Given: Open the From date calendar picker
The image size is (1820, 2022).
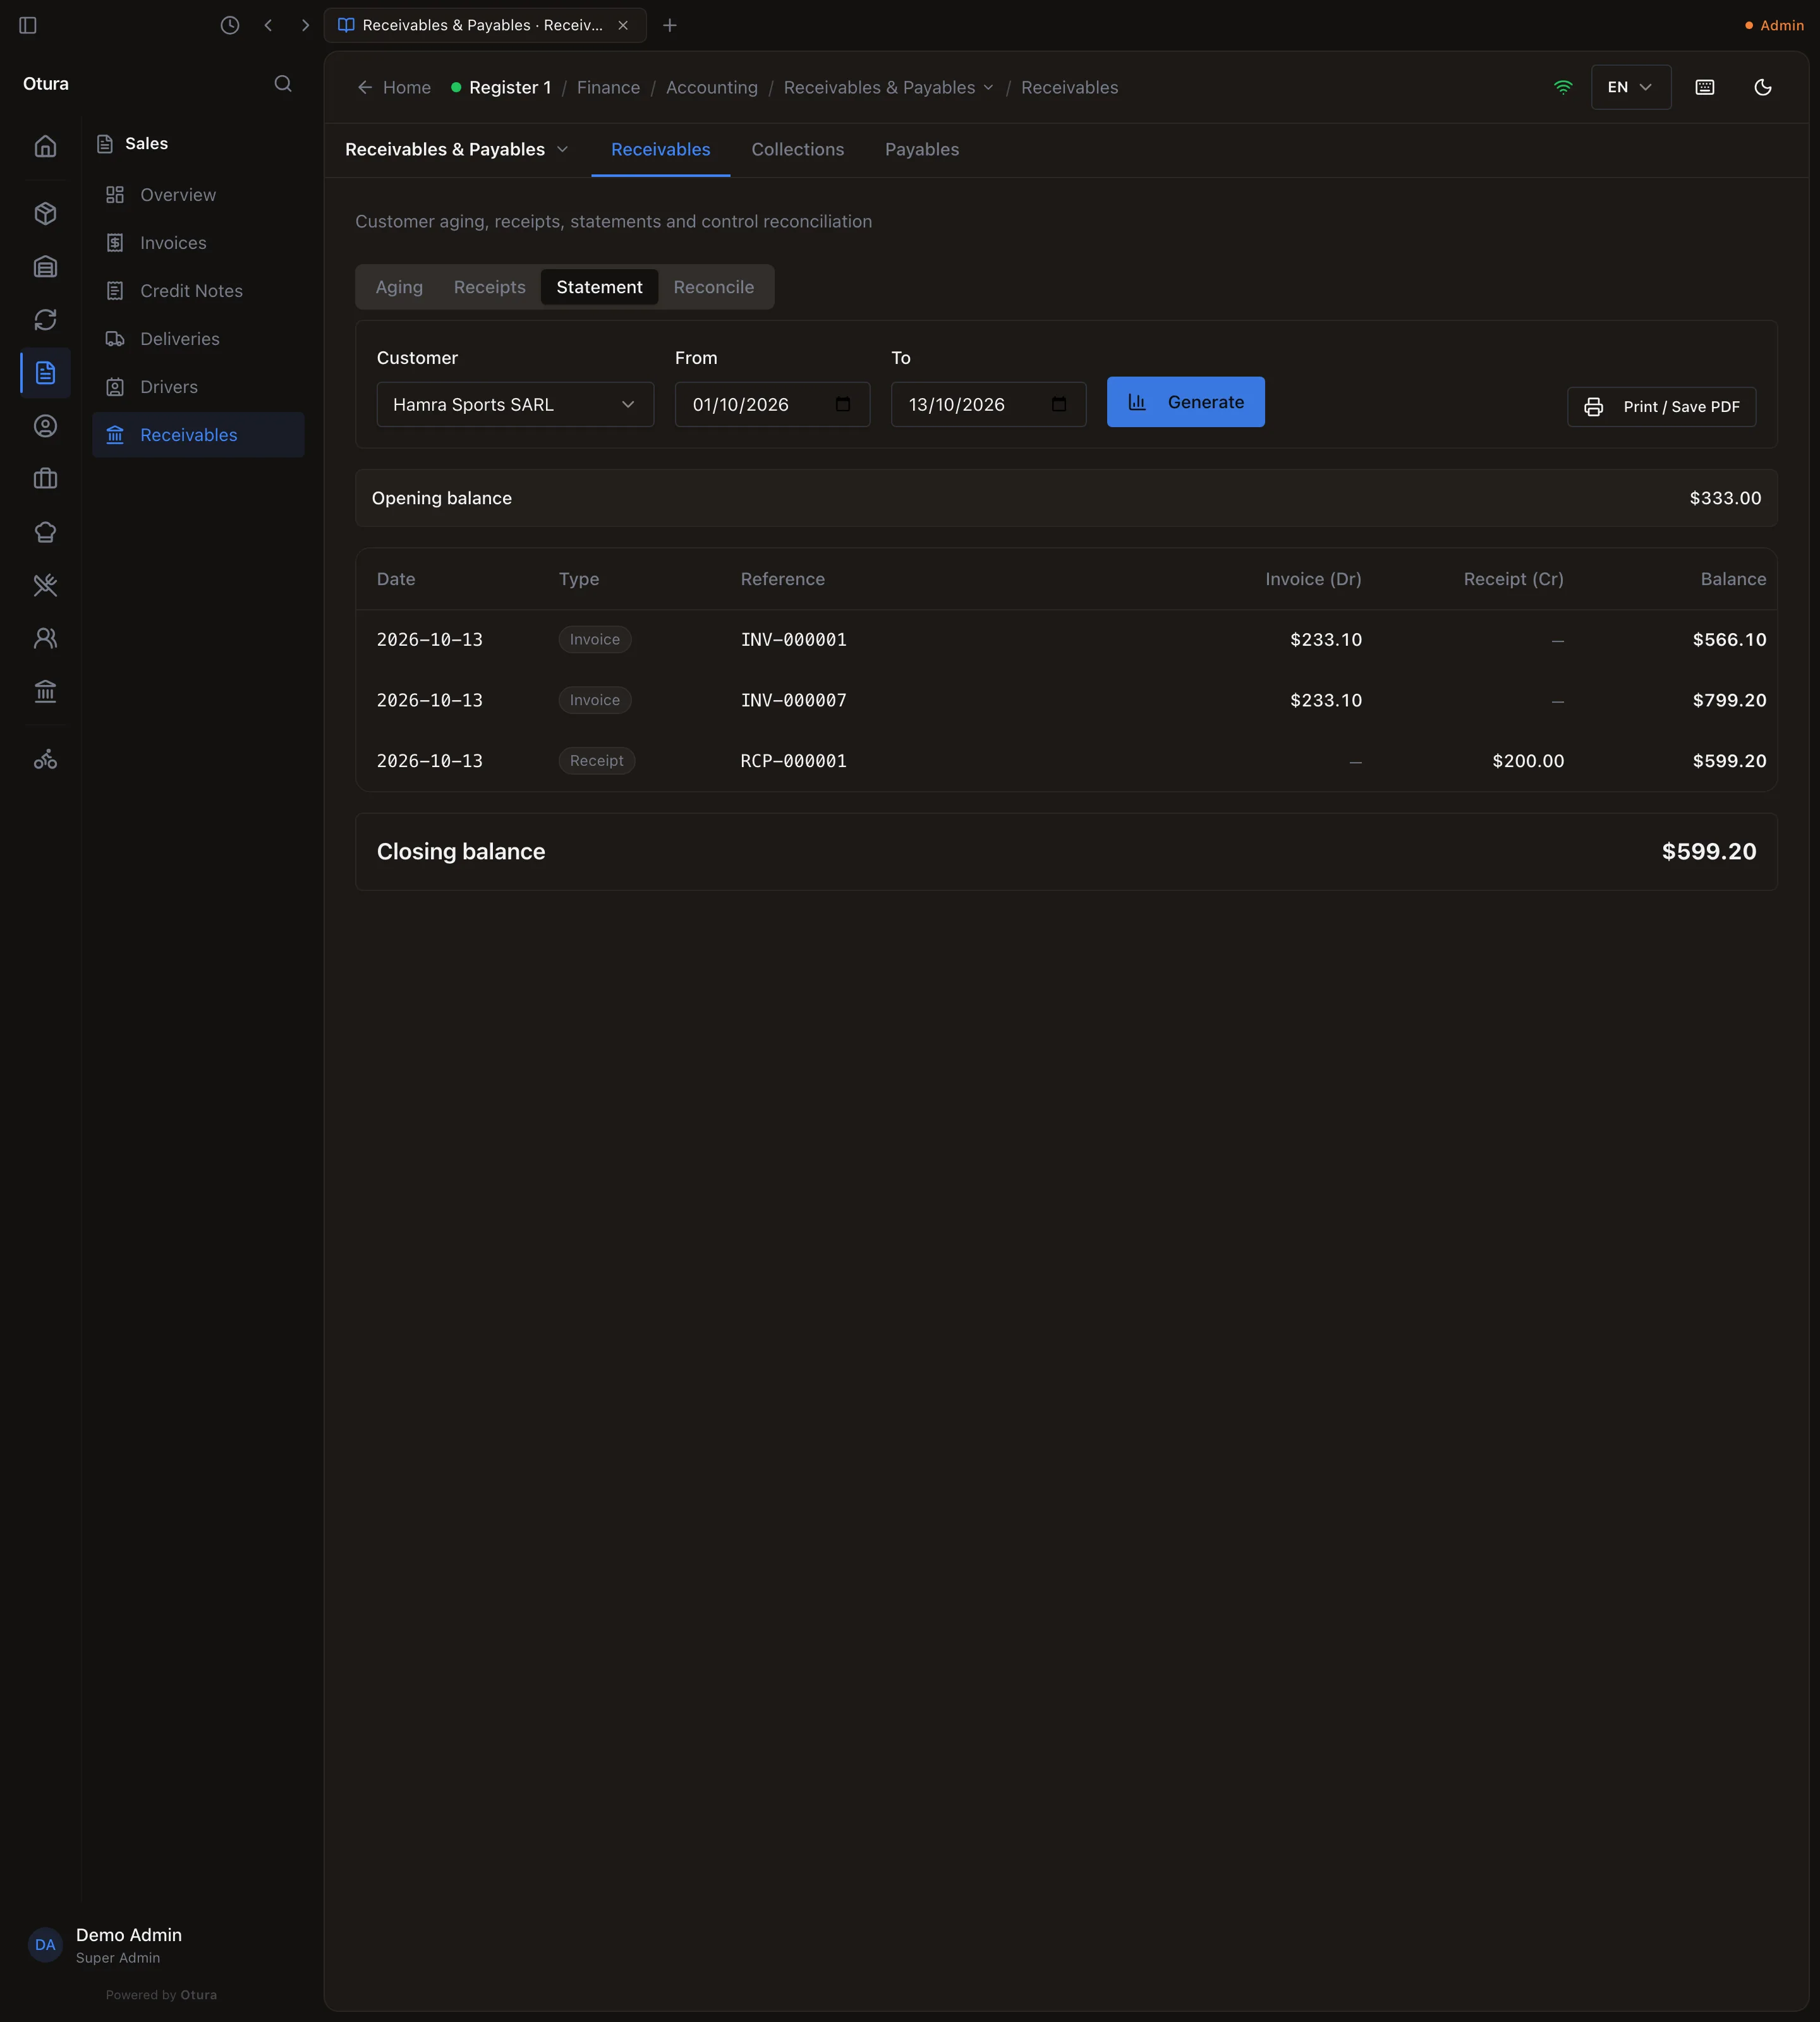Looking at the screenshot, I should tap(843, 404).
